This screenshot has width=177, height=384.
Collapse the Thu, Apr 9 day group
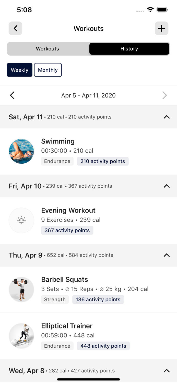(x=167, y=255)
